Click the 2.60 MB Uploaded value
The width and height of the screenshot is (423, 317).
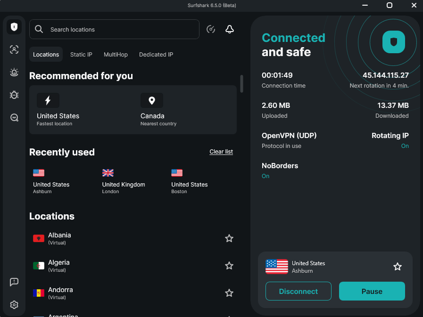tap(276, 106)
